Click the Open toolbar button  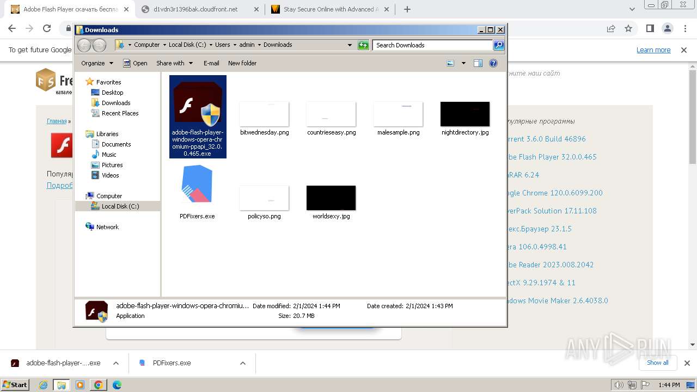pos(135,63)
